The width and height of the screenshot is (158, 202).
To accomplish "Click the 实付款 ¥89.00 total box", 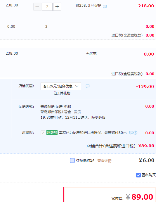I will click(110, 194).
